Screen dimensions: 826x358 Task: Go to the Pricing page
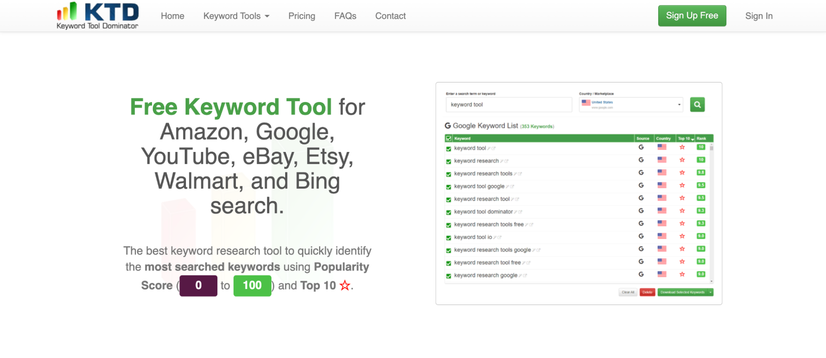coord(302,16)
